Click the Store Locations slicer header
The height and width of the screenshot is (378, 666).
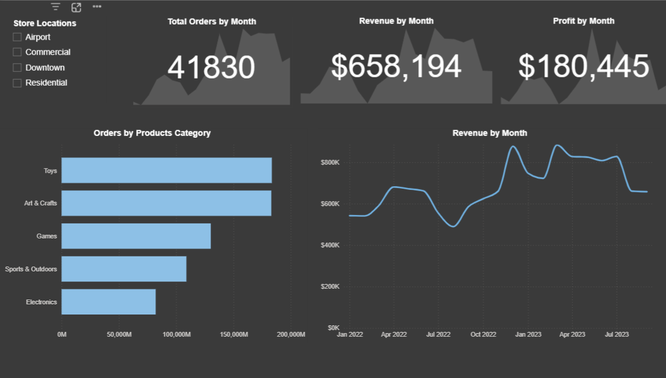click(x=45, y=23)
